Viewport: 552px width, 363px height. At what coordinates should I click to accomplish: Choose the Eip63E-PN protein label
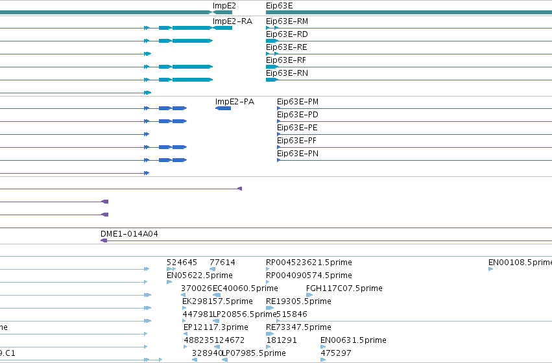click(x=298, y=154)
